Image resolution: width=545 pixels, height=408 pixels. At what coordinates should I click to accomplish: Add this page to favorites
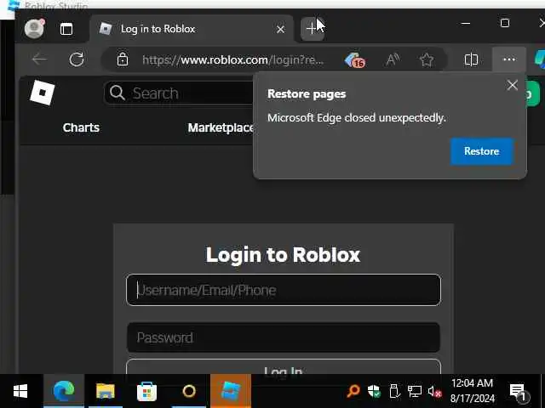click(427, 59)
